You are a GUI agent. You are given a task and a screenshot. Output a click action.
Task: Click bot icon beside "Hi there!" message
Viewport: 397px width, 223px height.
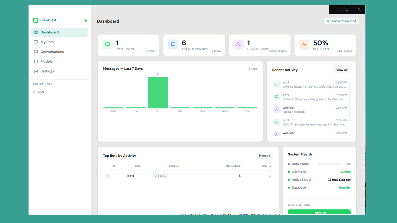[277, 97]
